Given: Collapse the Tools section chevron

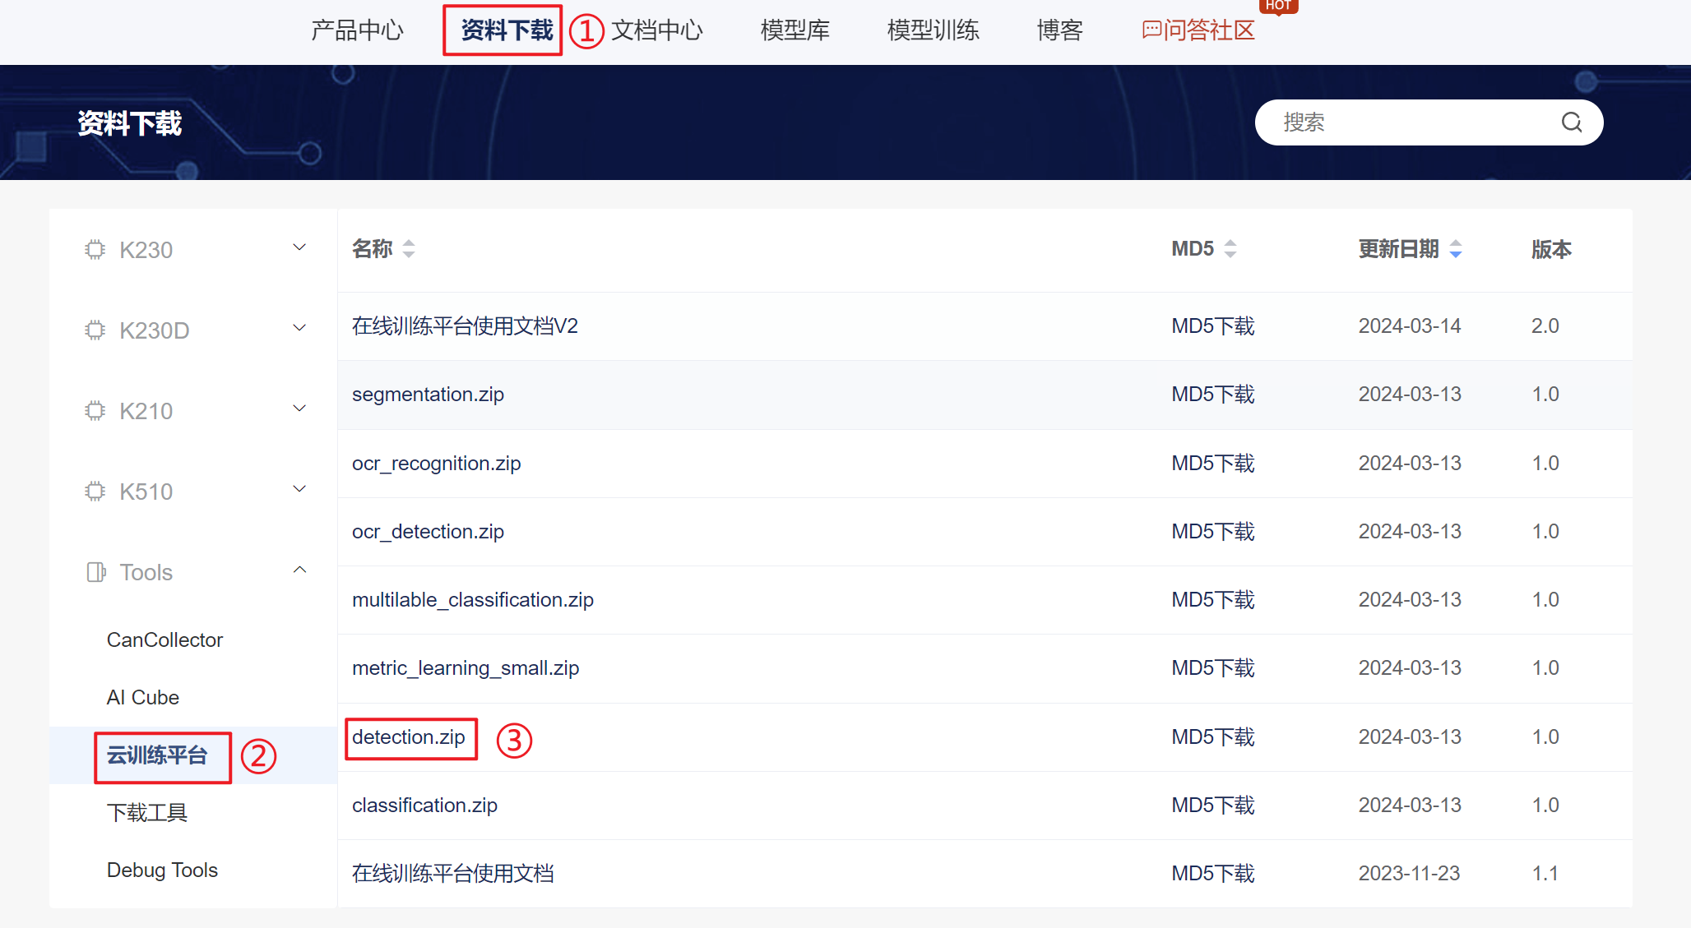Looking at the screenshot, I should pos(300,570).
